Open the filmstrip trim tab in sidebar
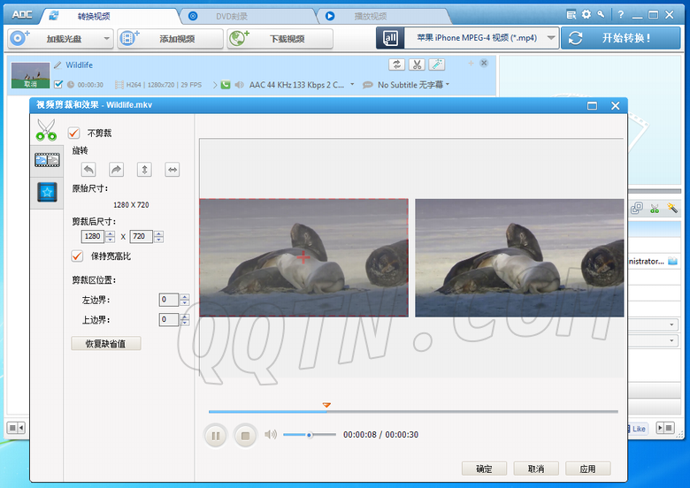The image size is (690, 488). click(x=46, y=160)
